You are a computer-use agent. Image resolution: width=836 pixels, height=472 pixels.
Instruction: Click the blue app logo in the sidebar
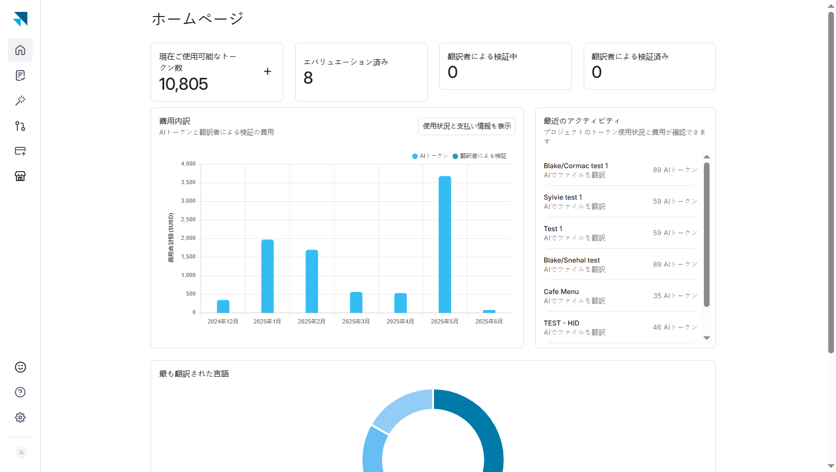coord(20,19)
